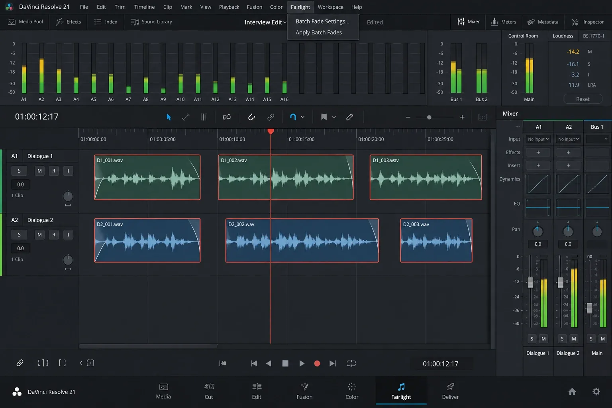Open Bus 1 input dropdown
612x408 pixels.
597,139
